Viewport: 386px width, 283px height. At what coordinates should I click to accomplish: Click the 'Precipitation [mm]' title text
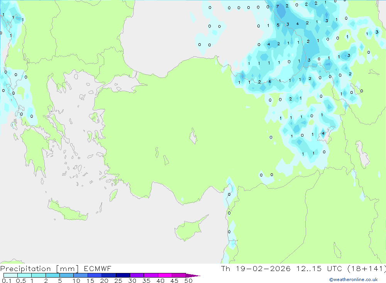point(39,269)
